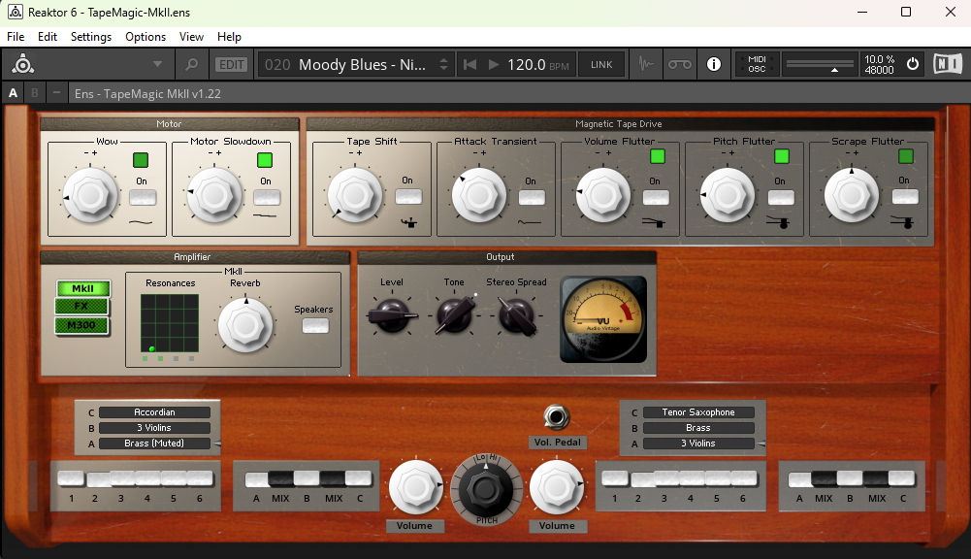Open the right Brass sound selector
The width and height of the screenshot is (971, 559).
tap(698, 428)
